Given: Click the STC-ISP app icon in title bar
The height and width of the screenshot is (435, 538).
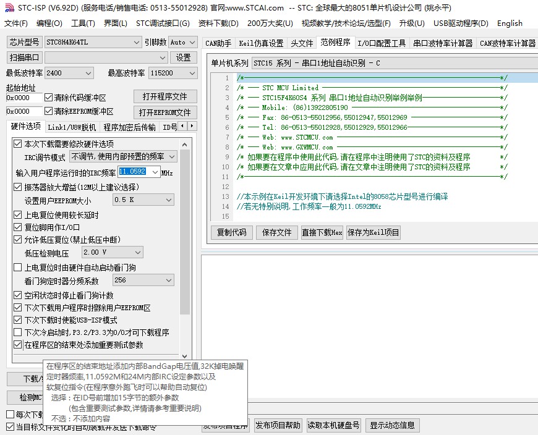Looking at the screenshot, I should coord(10,7).
